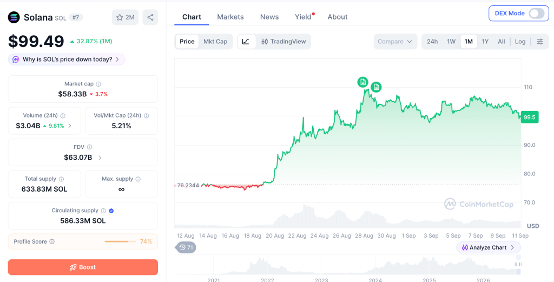This screenshot has height=282, width=554.
Task: Open the first news marker on chart
Action: [x=362, y=82]
